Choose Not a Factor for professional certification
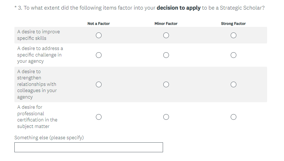Image resolution: width=284 pixels, height=161 pixels. click(98, 117)
